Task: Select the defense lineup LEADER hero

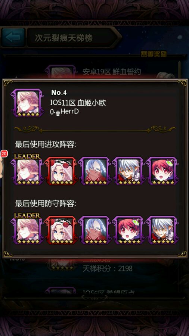Action: tap(27, 230)
